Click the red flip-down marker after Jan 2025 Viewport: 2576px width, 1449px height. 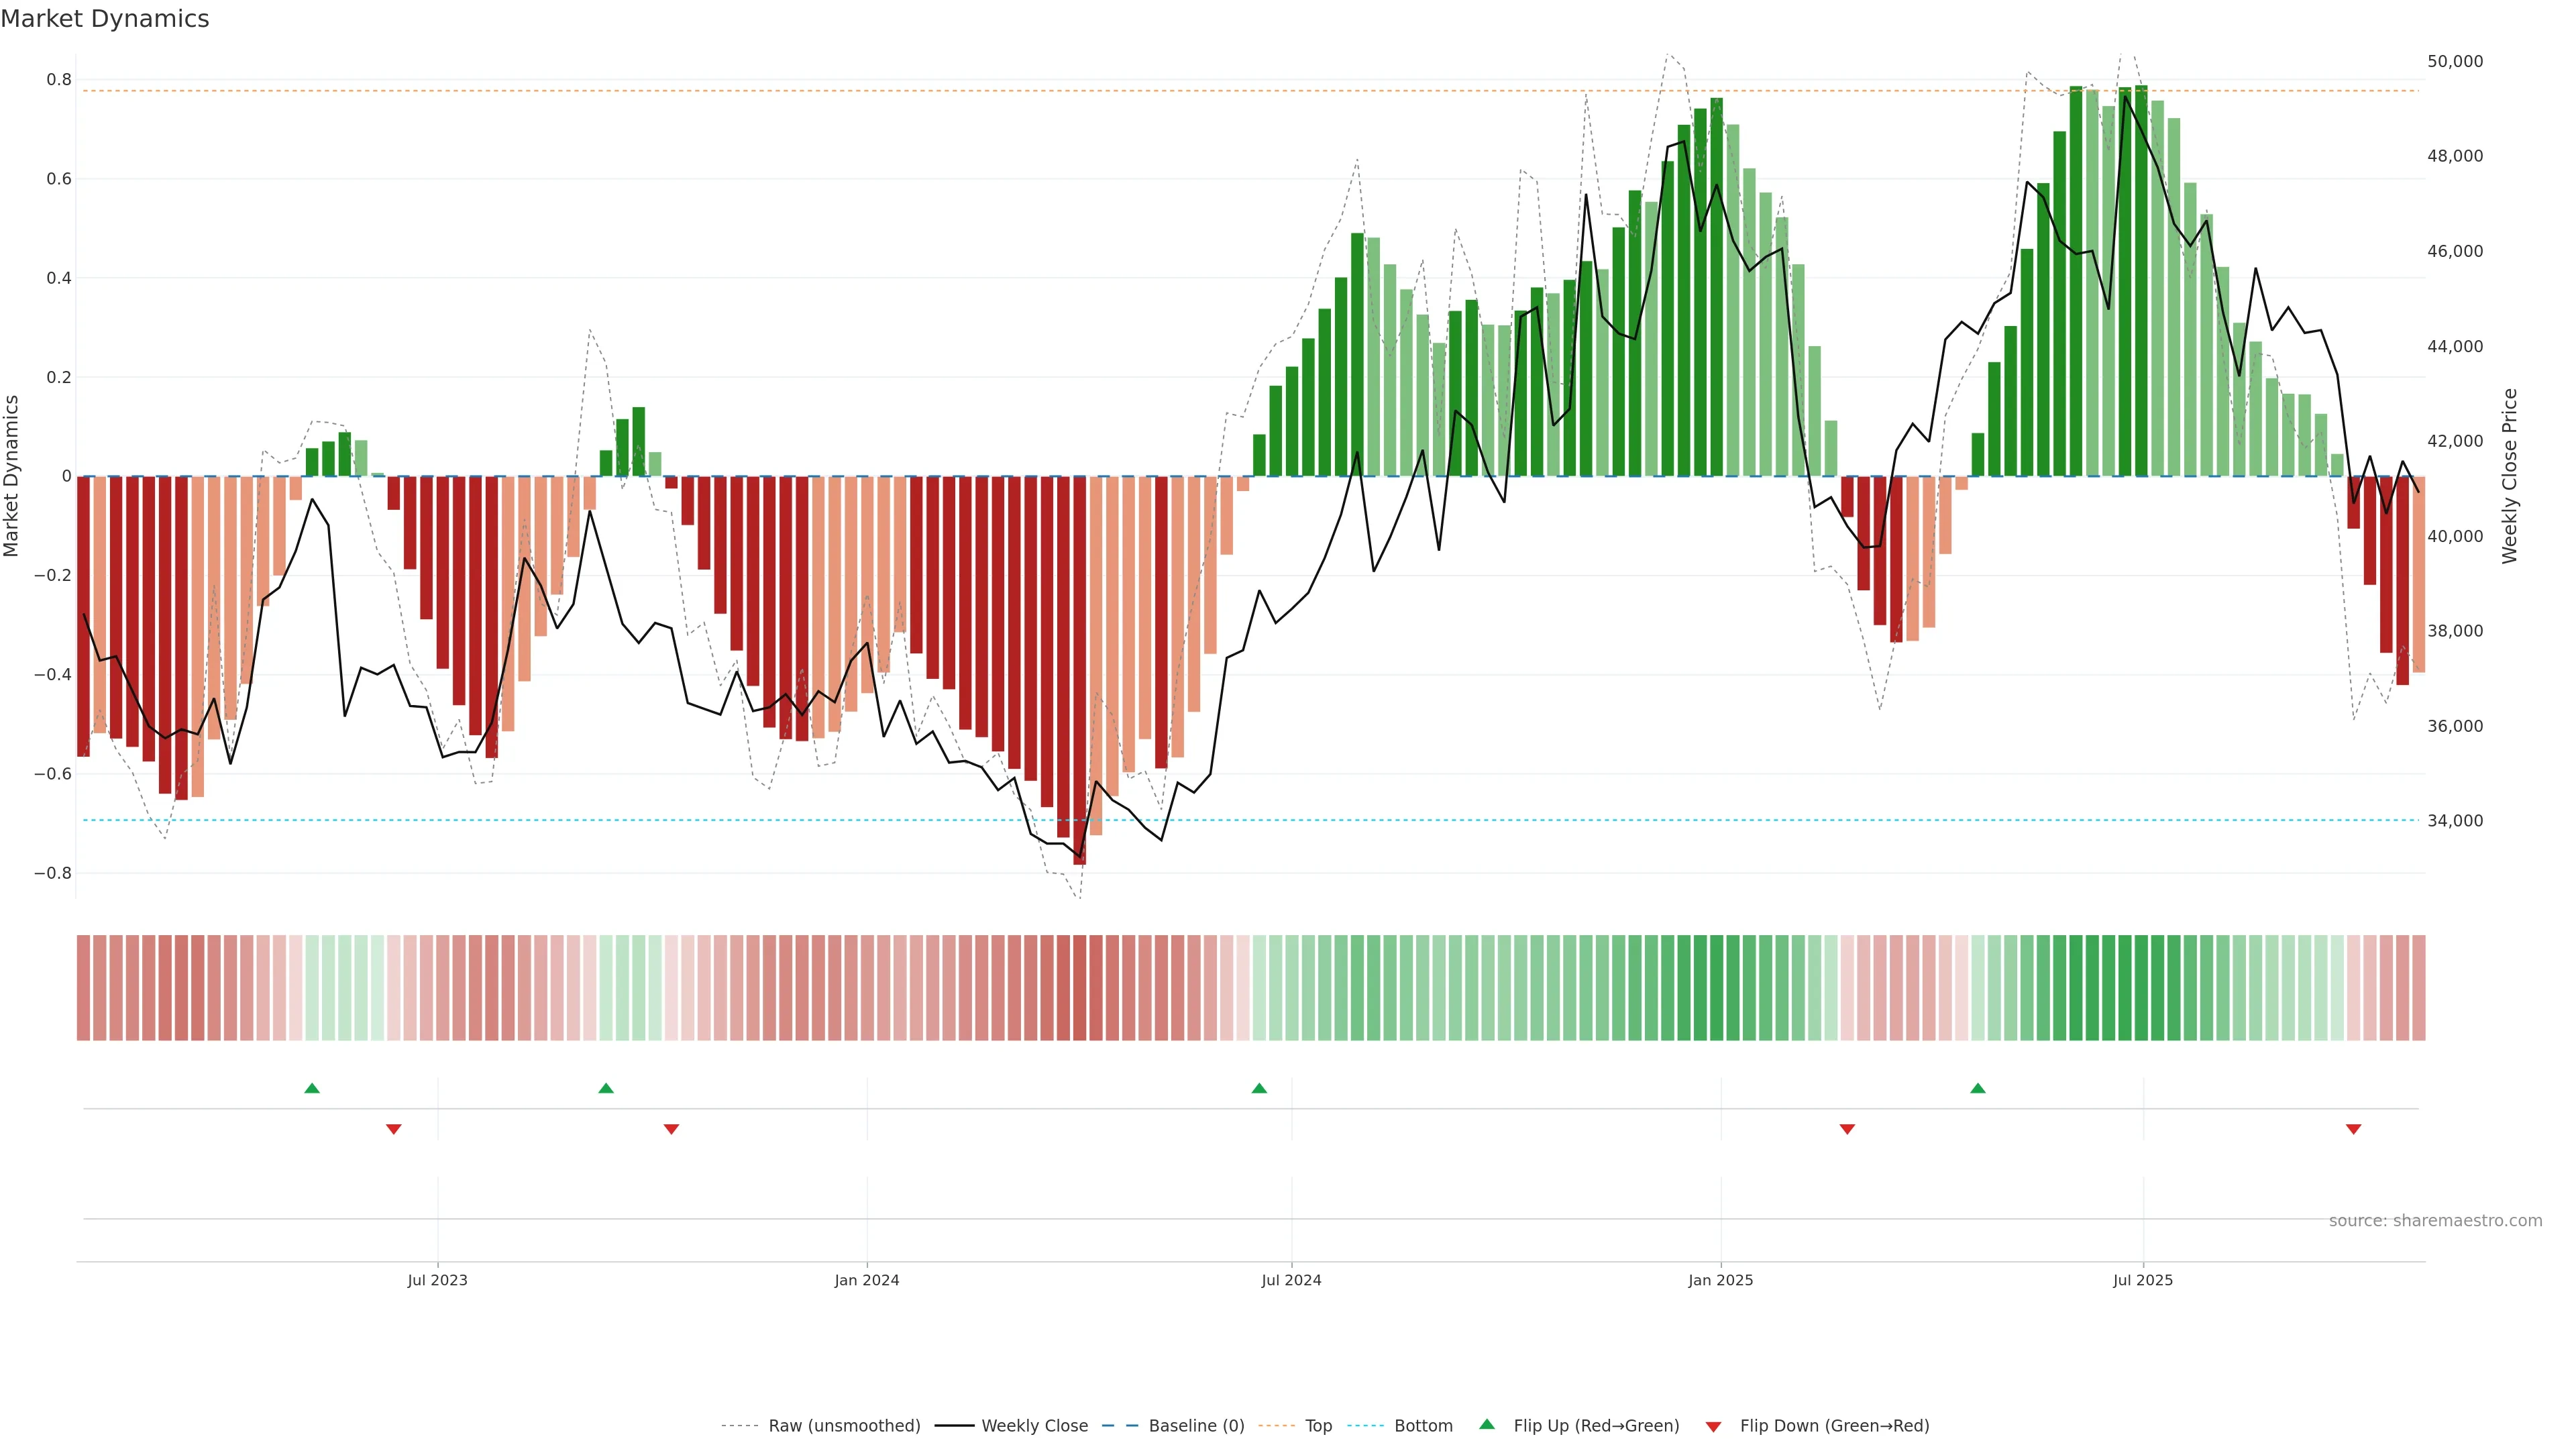pyautogui.click(x=1847, y=1129)
